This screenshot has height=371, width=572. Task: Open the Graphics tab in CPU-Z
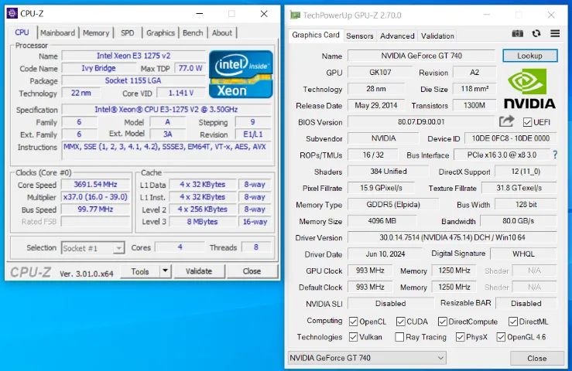pyautogui.click(x=160, y=32)
